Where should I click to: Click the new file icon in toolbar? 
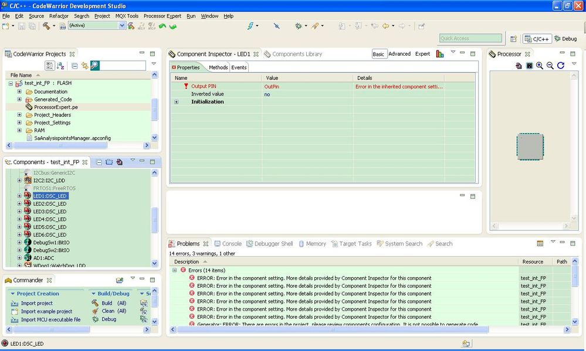(x=6, y=26)
